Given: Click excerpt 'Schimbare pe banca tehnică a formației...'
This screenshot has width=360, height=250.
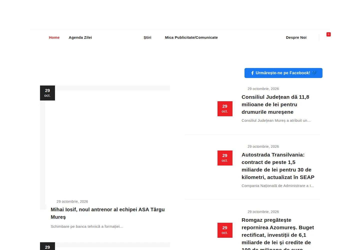Looking at the screenshot, I should pyautogui.click(x=87, y=226).
